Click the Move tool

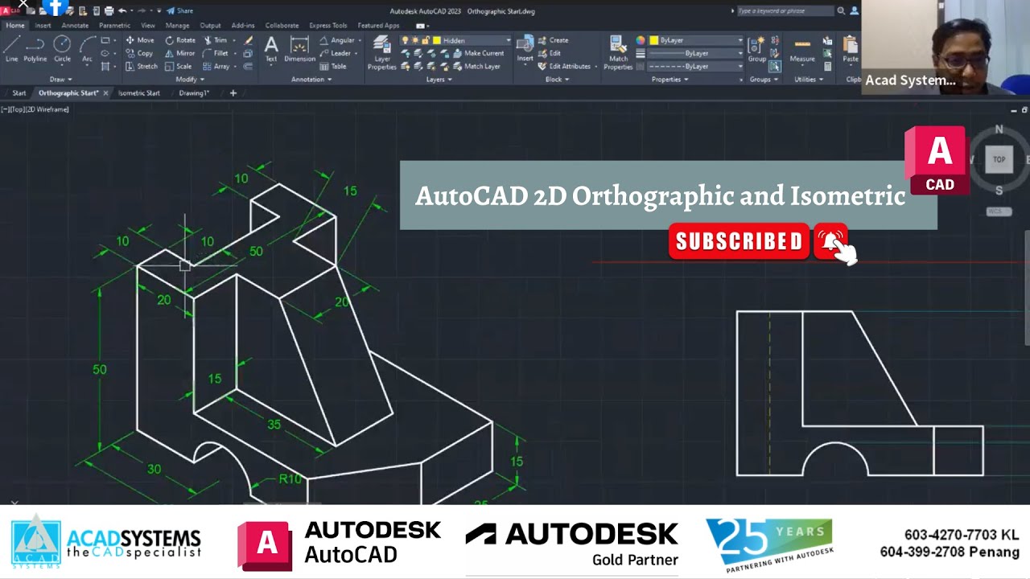tap(140, 40)
